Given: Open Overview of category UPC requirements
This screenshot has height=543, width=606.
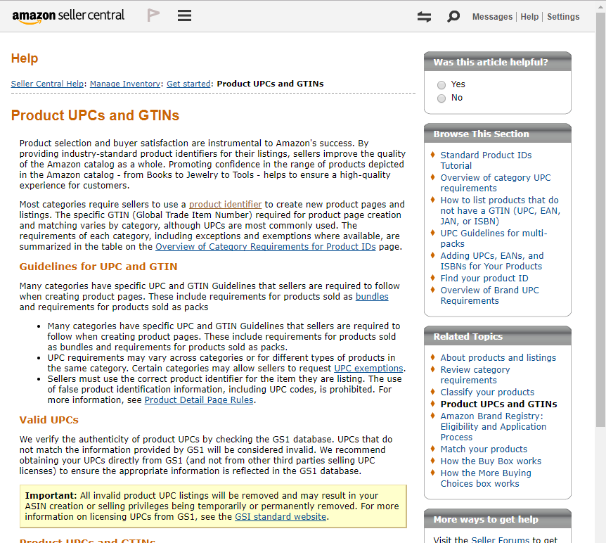Looking at the screenshot, I should pos(496,183).
